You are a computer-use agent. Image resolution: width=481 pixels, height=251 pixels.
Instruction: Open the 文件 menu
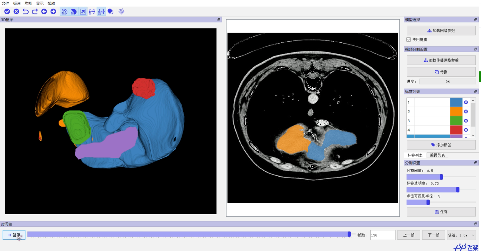click(x=6, y=3)
